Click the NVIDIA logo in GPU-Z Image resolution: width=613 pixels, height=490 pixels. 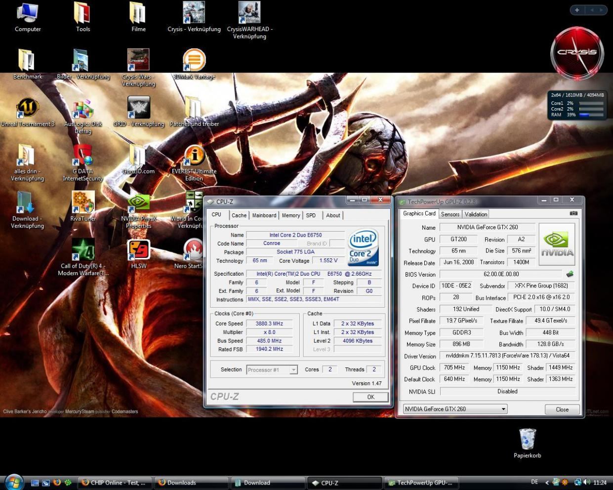[x=557, y=244]
